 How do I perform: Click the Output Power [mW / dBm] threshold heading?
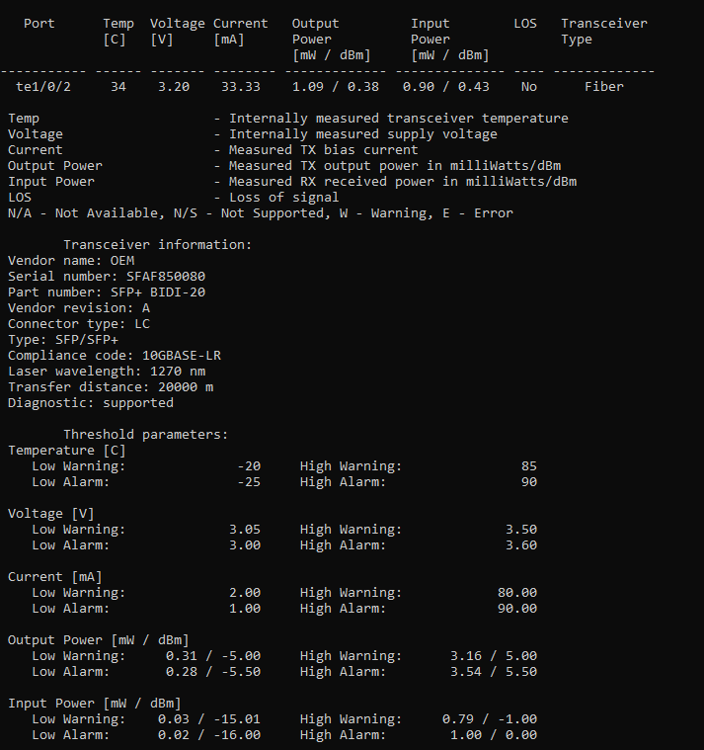[x=99, y=640]
